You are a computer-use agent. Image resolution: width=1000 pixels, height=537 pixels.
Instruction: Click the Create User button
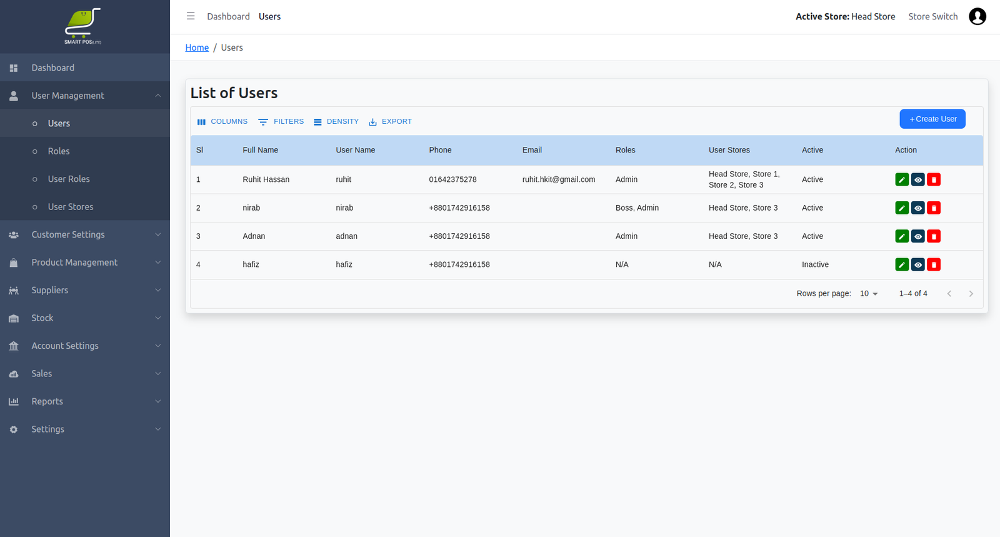coord(932,119)
